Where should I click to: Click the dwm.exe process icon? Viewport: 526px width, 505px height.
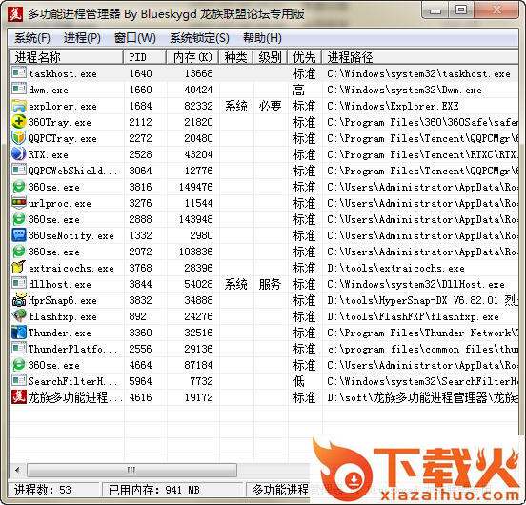[19, 90]
